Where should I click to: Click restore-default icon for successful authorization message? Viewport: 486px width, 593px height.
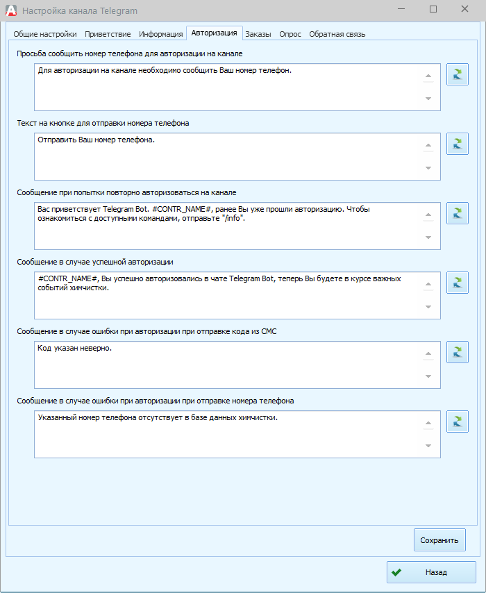[x=458, y=283]
